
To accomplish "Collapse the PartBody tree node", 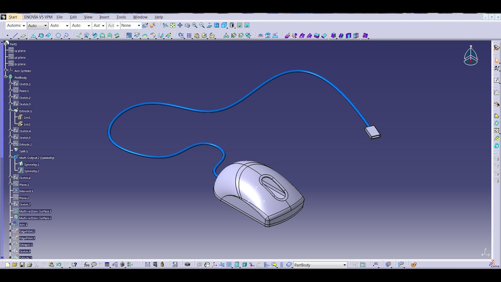I will 6,77.
